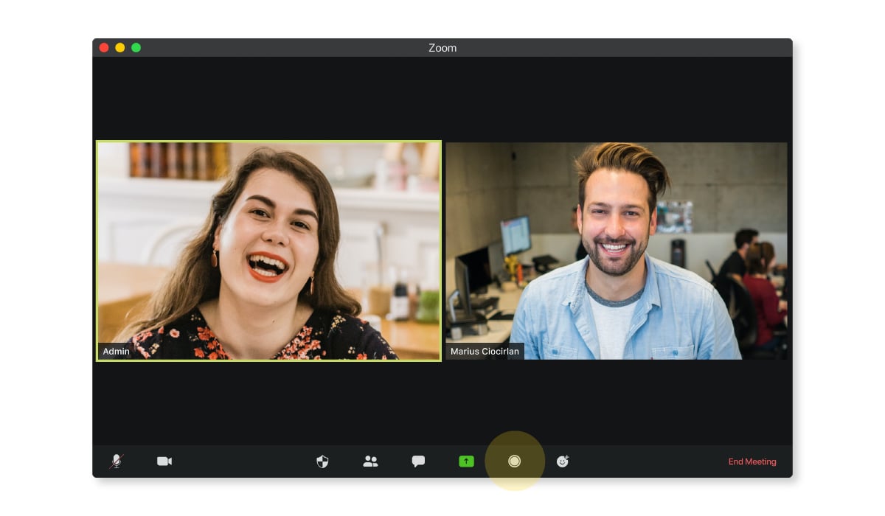Click the Zoom title bar
The width and height of the screenshot is (885, 516).
point(442,47)
